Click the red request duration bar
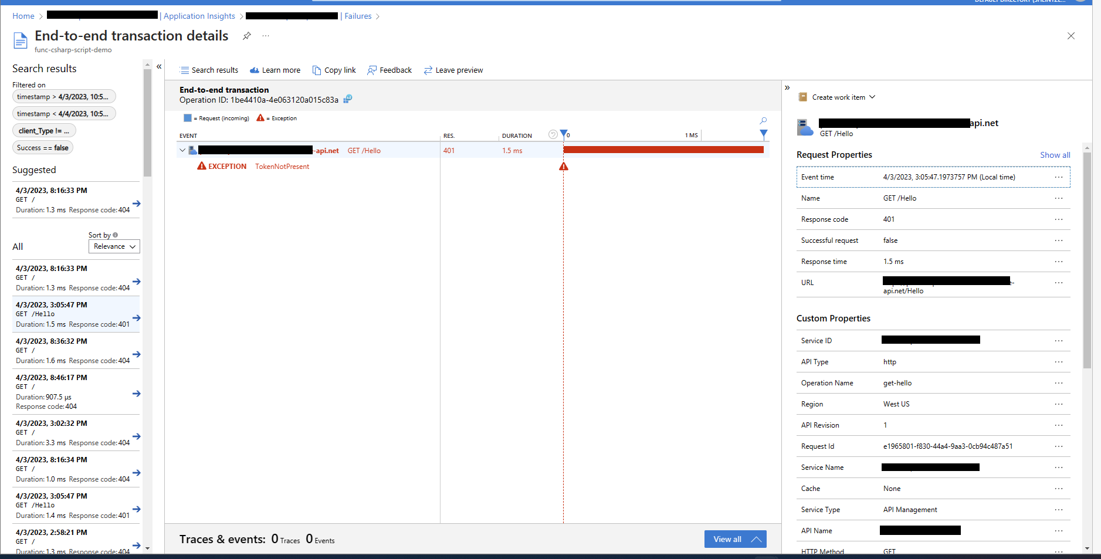Viewport: 1101px width, 559px height. 663,150
